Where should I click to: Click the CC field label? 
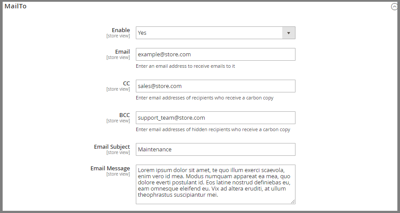(126, 83)
